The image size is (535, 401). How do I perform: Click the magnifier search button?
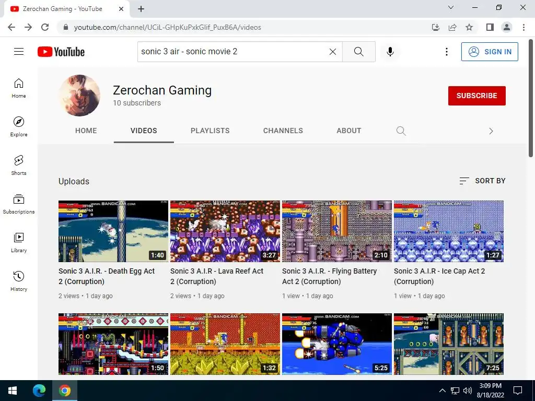[358, 52]
